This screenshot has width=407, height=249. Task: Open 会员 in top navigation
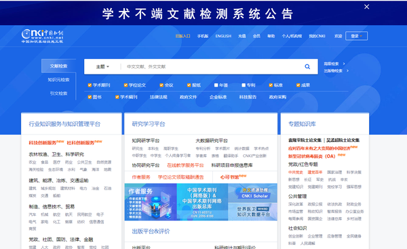[x=256, y=36]
